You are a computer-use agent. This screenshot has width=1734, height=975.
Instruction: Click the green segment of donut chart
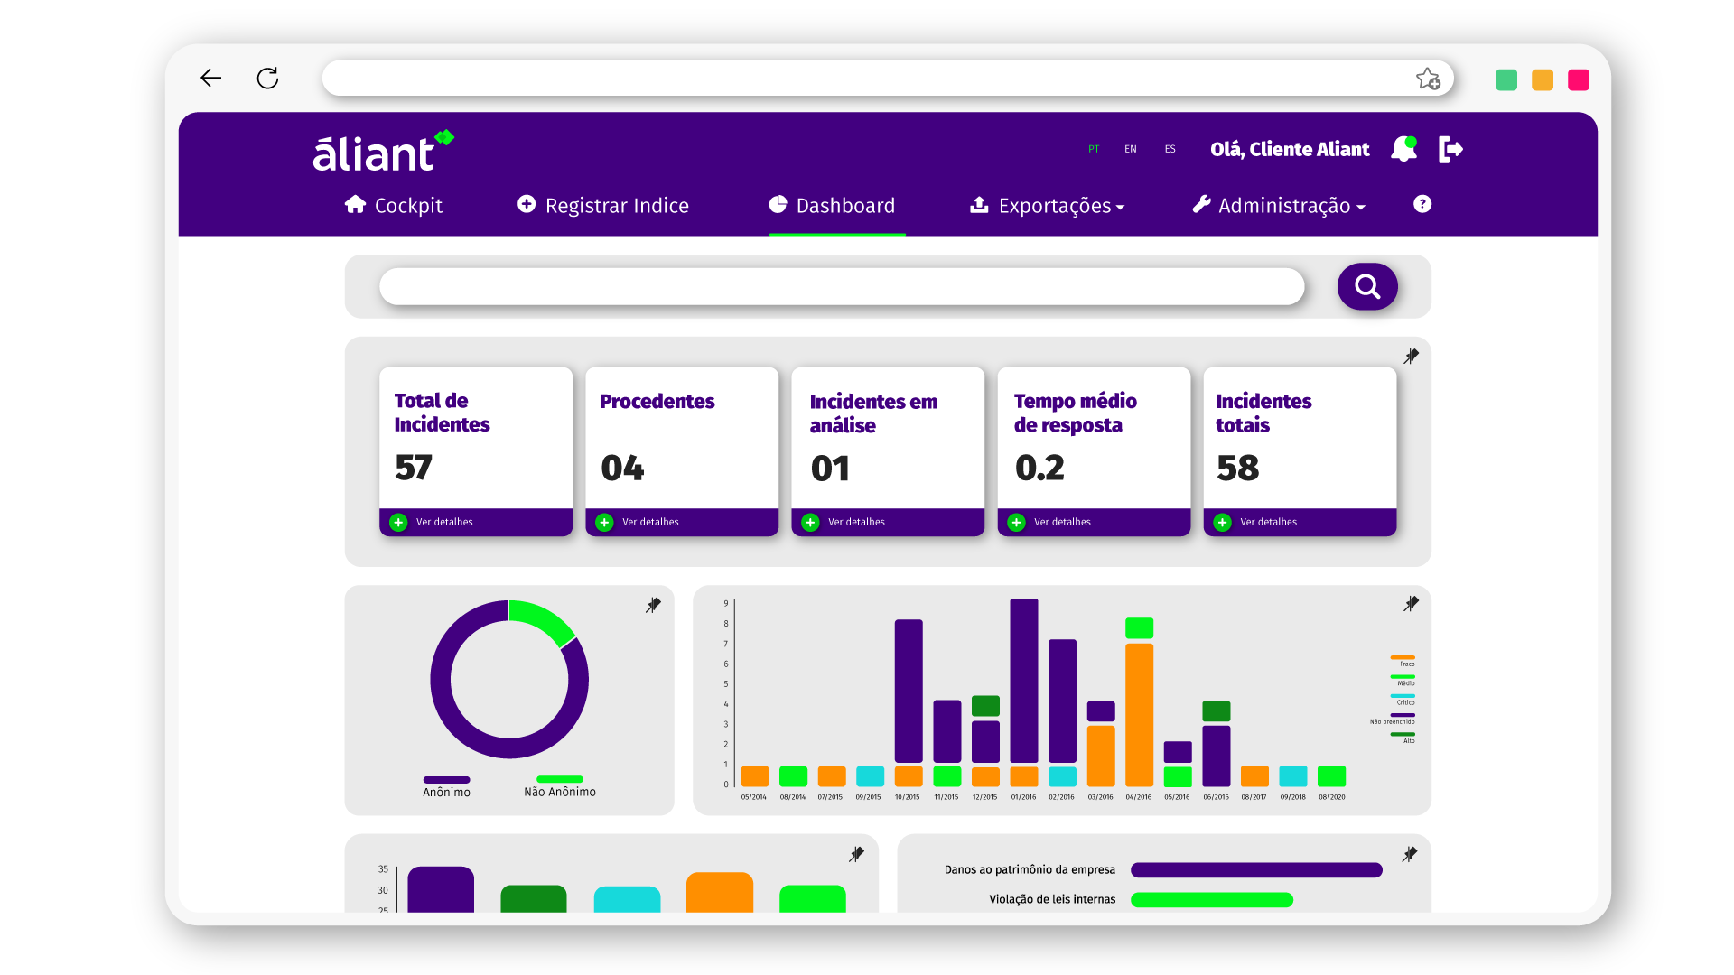543,619
